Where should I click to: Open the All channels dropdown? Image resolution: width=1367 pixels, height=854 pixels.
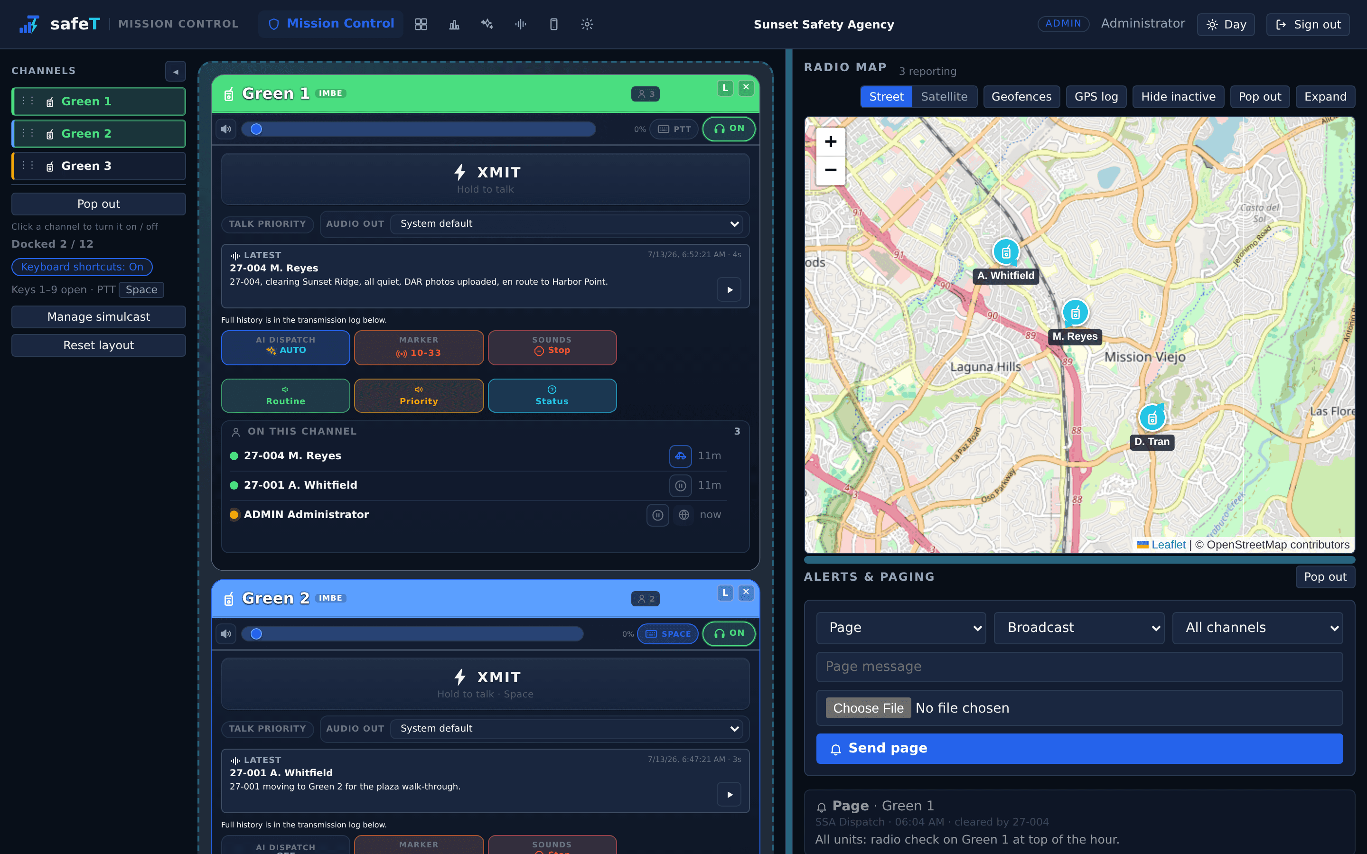coord(1257,628)
